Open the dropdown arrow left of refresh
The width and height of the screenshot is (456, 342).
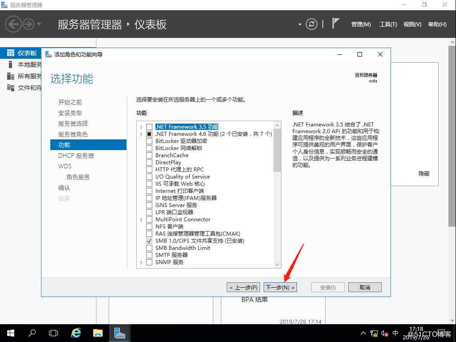300,24
